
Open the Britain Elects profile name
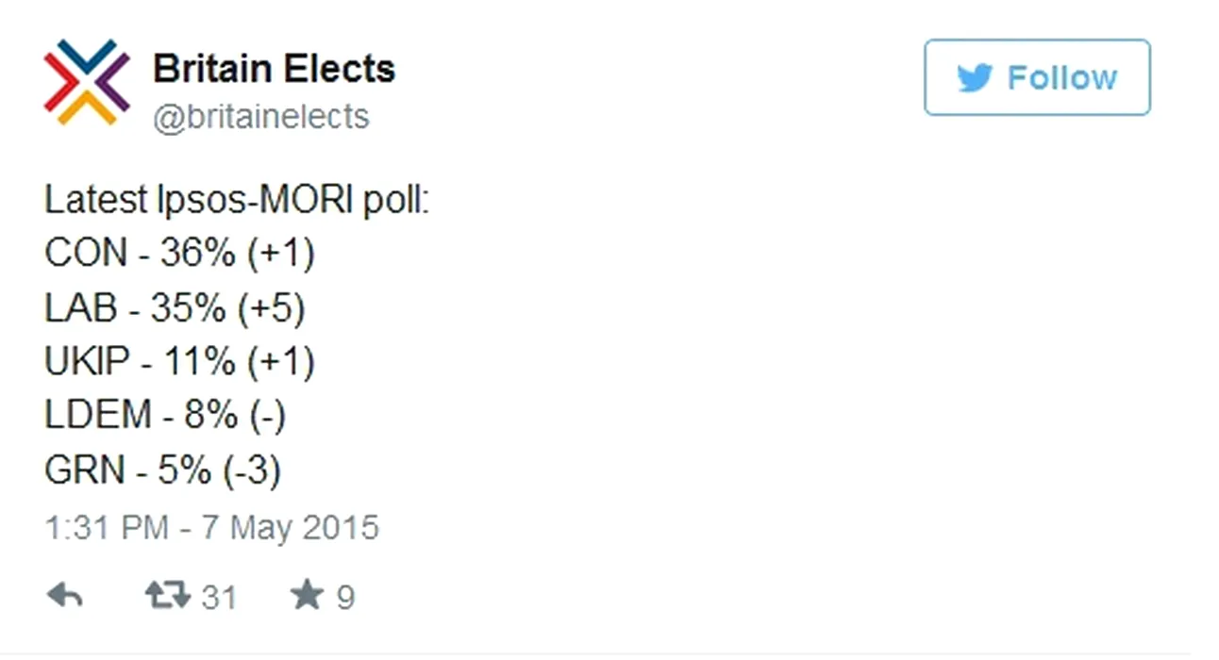pyautogui.click(x=274, y=69)
